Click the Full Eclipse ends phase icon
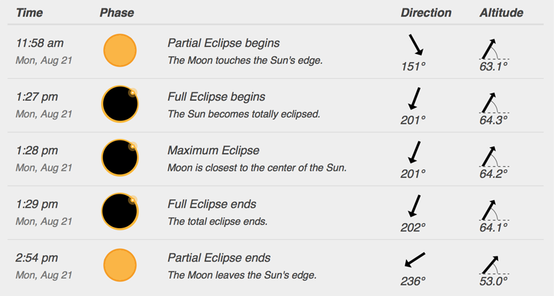The width and height of the screenshot is (554, 296). [120, 211]
